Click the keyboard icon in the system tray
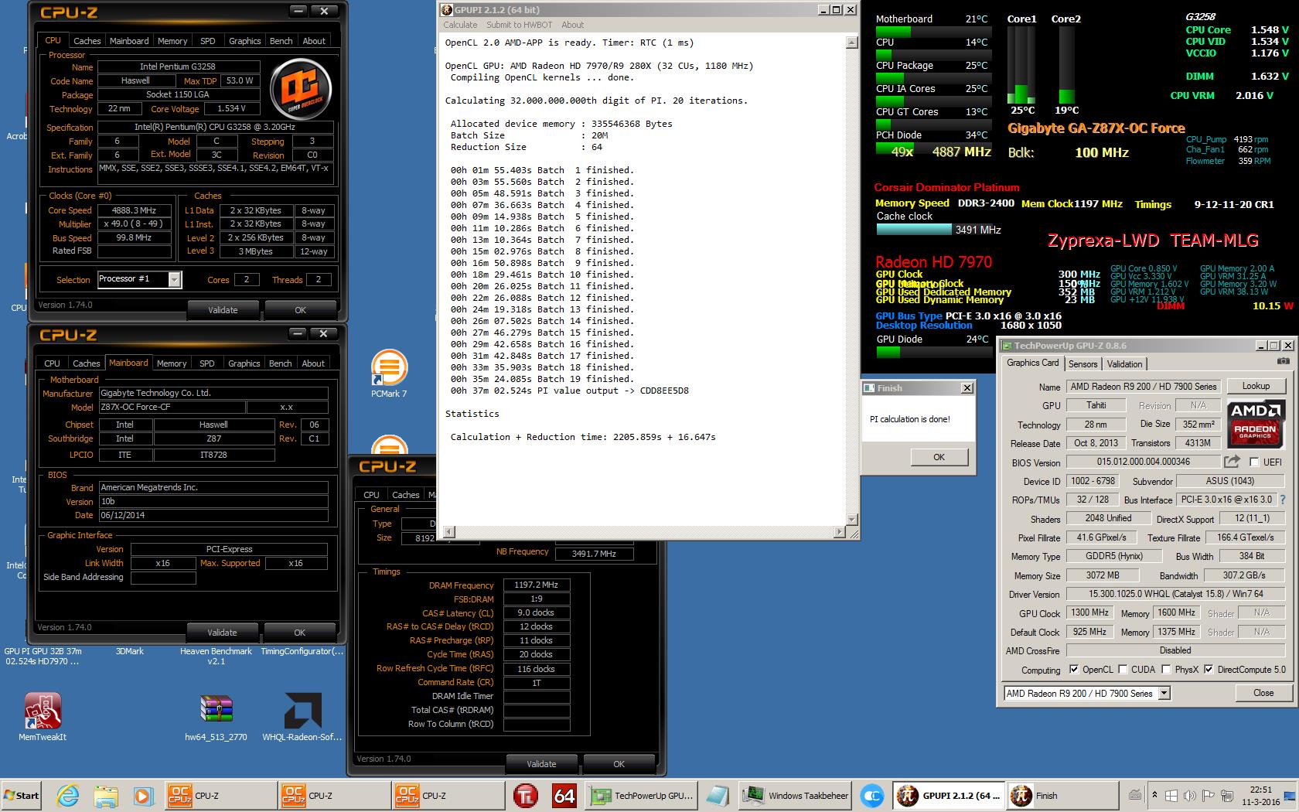Screen dimensions: 1299x812 (1135, 795)
